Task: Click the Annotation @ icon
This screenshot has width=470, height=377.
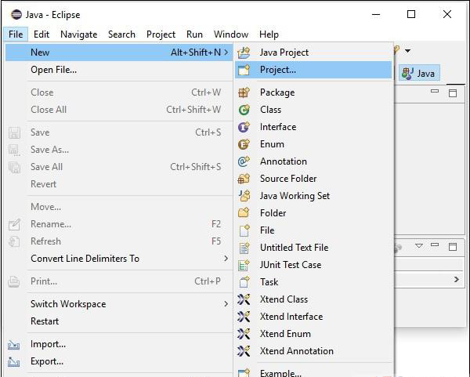Action: [244, 161]
